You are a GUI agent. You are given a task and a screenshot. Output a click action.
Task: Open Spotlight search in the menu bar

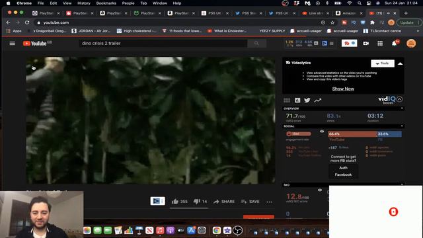[359, 3]
